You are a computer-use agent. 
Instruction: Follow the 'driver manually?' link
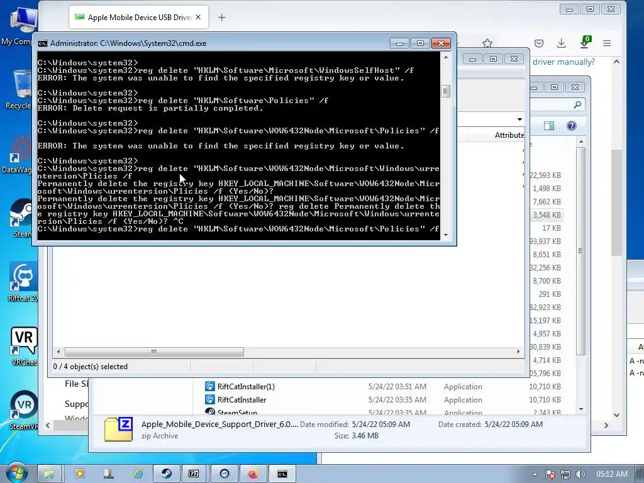click(563, 62)
